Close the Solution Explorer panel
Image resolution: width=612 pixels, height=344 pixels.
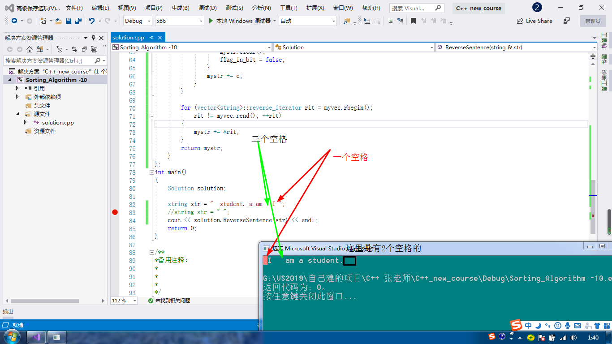click(x=101, y=38)
